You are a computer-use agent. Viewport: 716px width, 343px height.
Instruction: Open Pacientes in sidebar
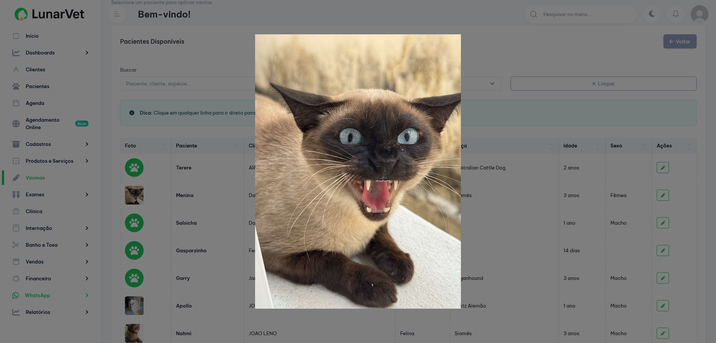(x=37, y=86)
